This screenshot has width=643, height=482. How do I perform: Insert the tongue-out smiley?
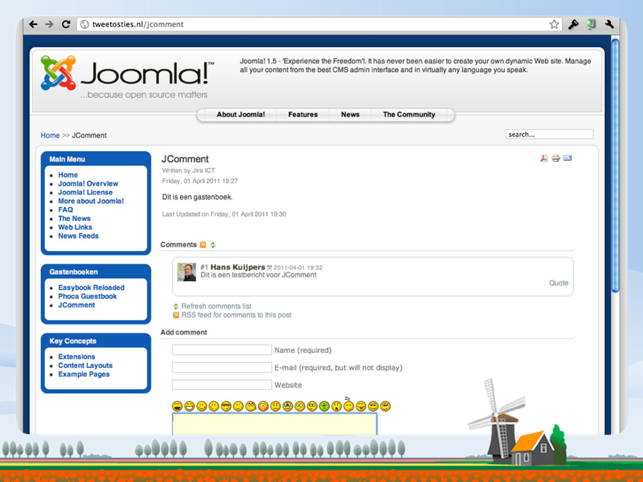click(361, 406)
